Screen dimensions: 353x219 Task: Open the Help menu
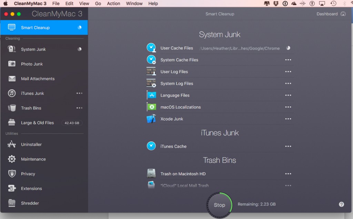click(153, 3)
